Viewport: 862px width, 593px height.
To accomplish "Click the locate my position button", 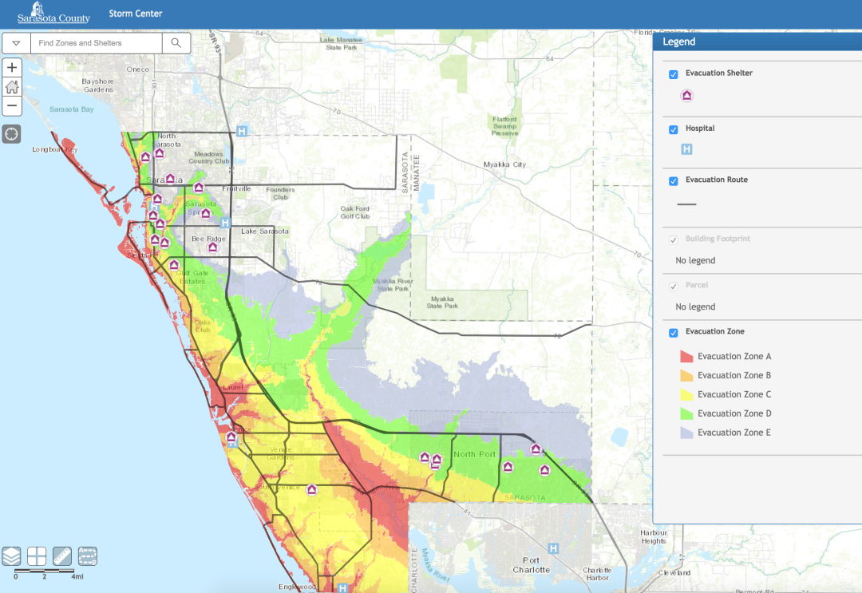I will pos(12,133).
